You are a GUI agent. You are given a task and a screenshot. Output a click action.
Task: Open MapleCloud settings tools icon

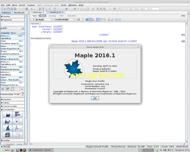point(8,89)
